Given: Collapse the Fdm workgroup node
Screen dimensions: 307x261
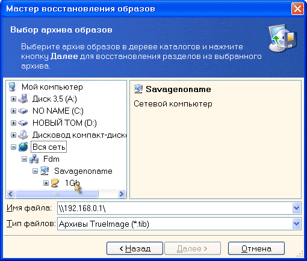Looking at the screenshot, I should (24, 159).
